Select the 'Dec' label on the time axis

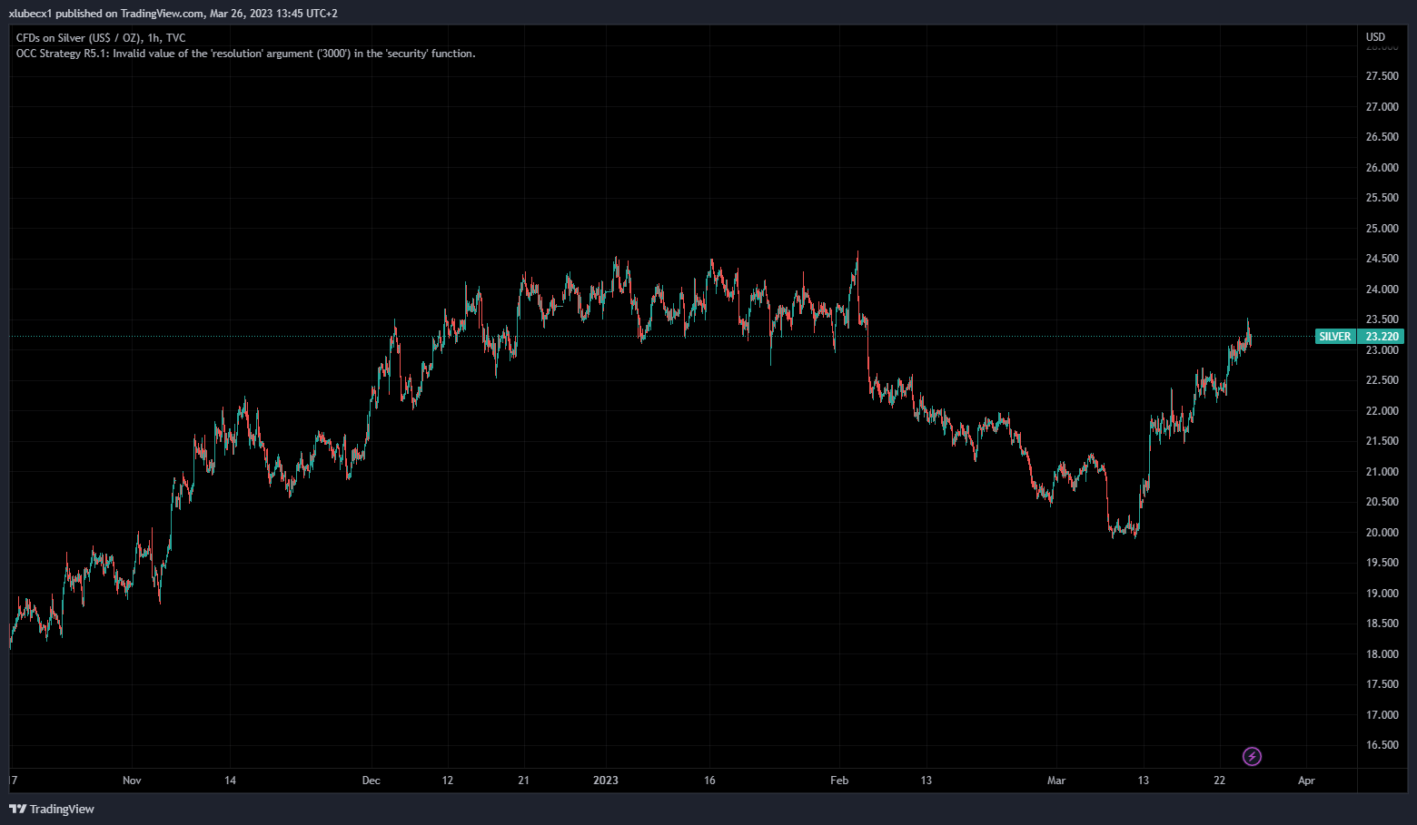[x=371, y=781]
